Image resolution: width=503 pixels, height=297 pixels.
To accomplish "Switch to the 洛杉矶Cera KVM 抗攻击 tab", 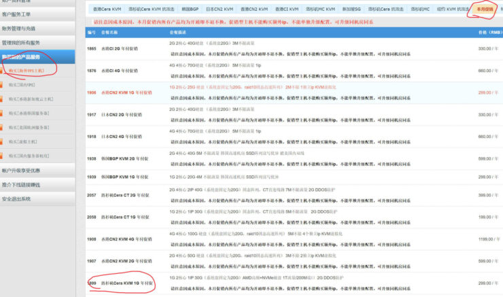I will [152, 9].
